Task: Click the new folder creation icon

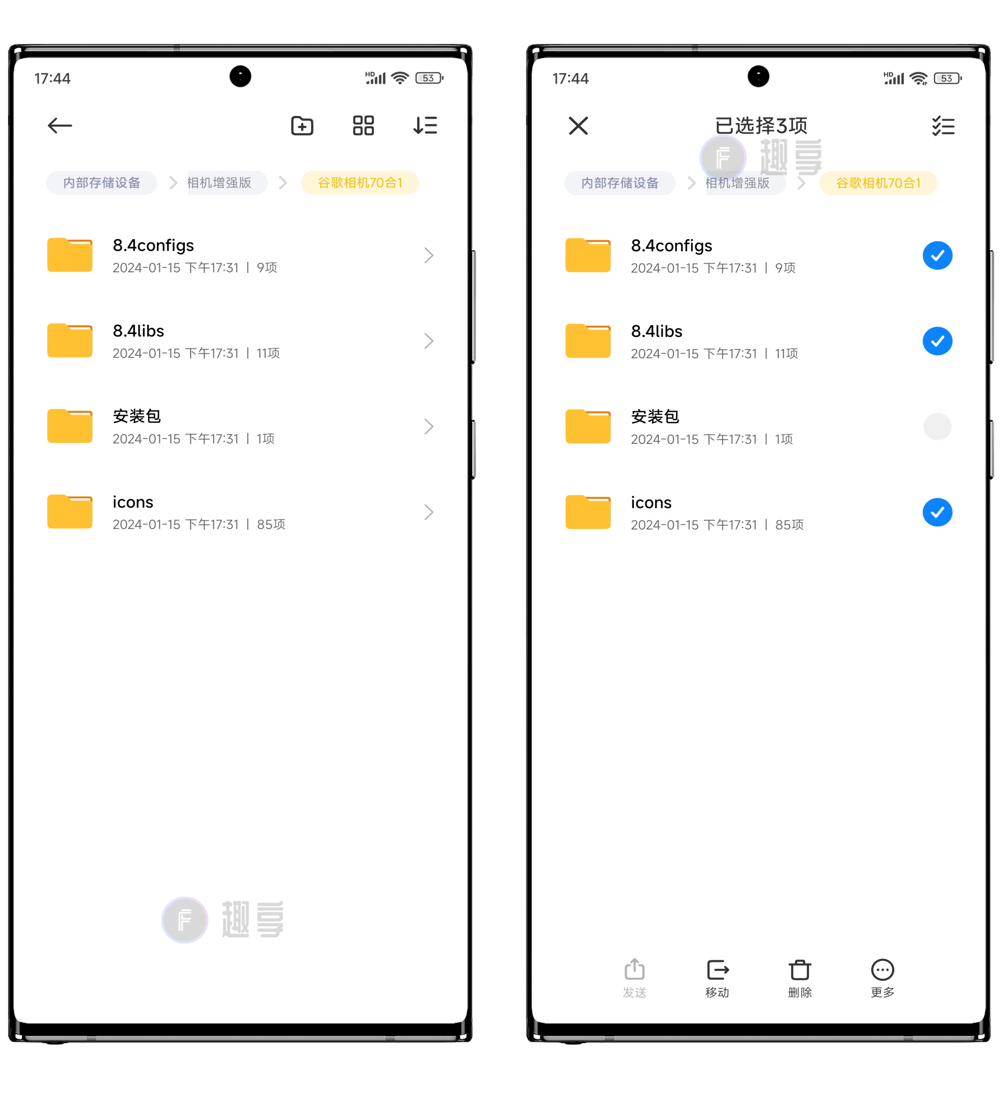Action: point(302,124)
